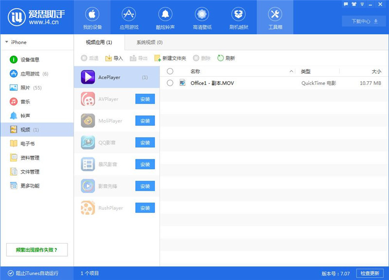Screen dimensions: 389x280
Task: Open the 高清壁纸 wallpaper section
Action: [201, 17]
